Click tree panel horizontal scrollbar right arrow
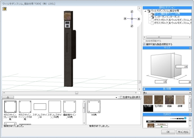 click(x=190, y=37)
